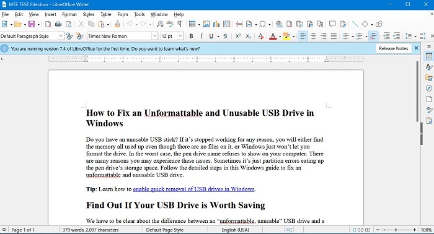
Task: Toggle Align Right
Action: point(323,36)
